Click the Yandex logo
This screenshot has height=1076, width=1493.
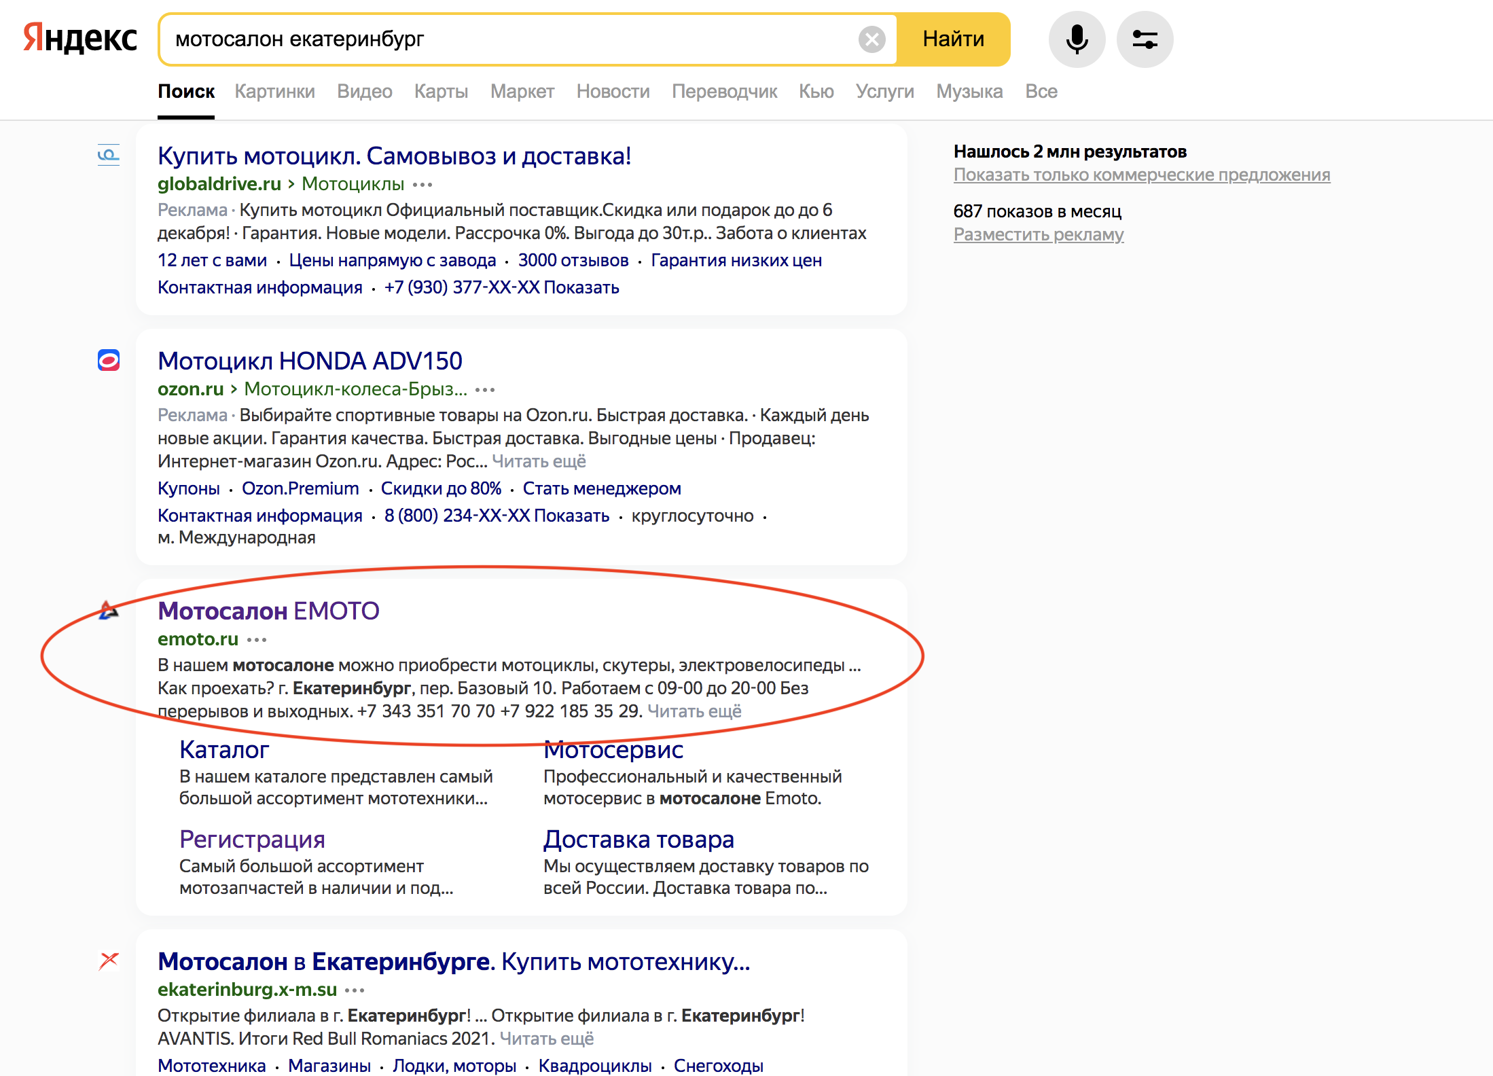[x=80, y=38]
